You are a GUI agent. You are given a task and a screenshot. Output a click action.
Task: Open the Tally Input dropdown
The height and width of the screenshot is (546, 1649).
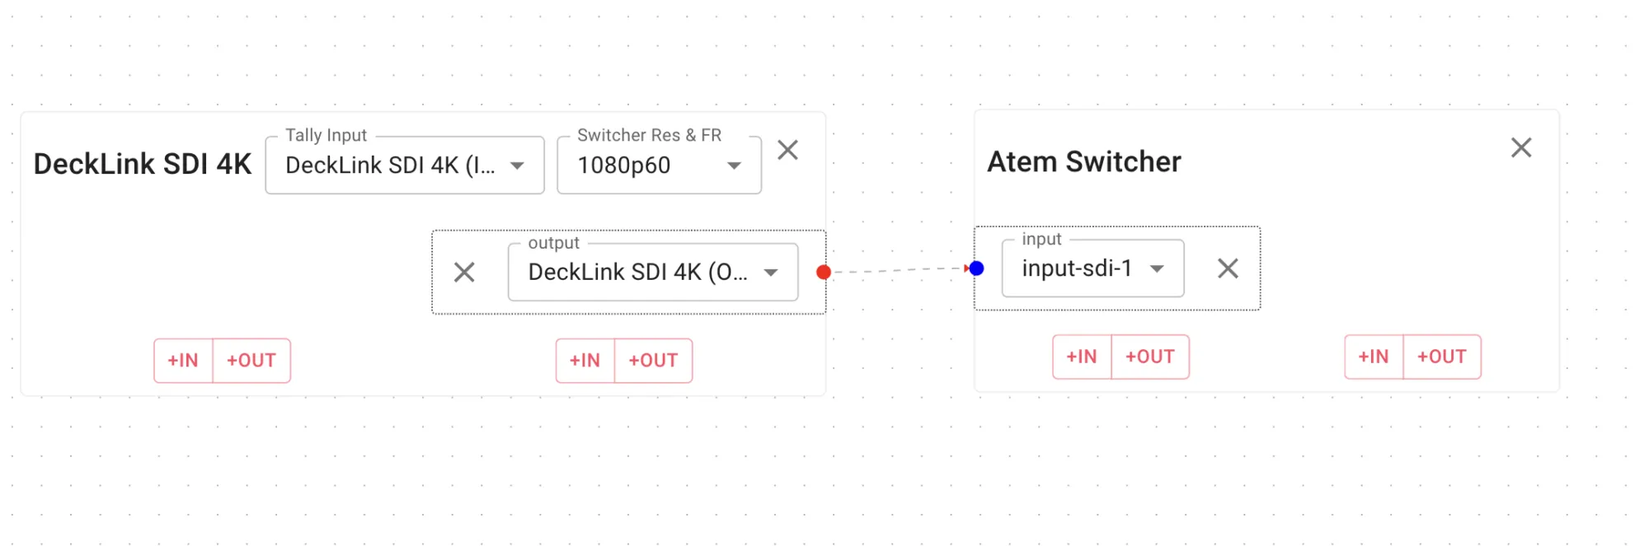(405, 166)
